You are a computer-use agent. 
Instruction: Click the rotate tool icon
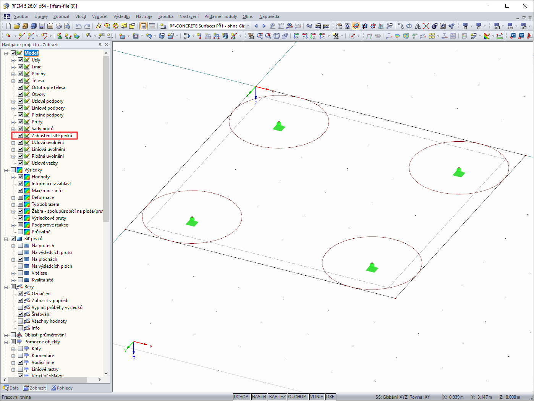[409, 26]
